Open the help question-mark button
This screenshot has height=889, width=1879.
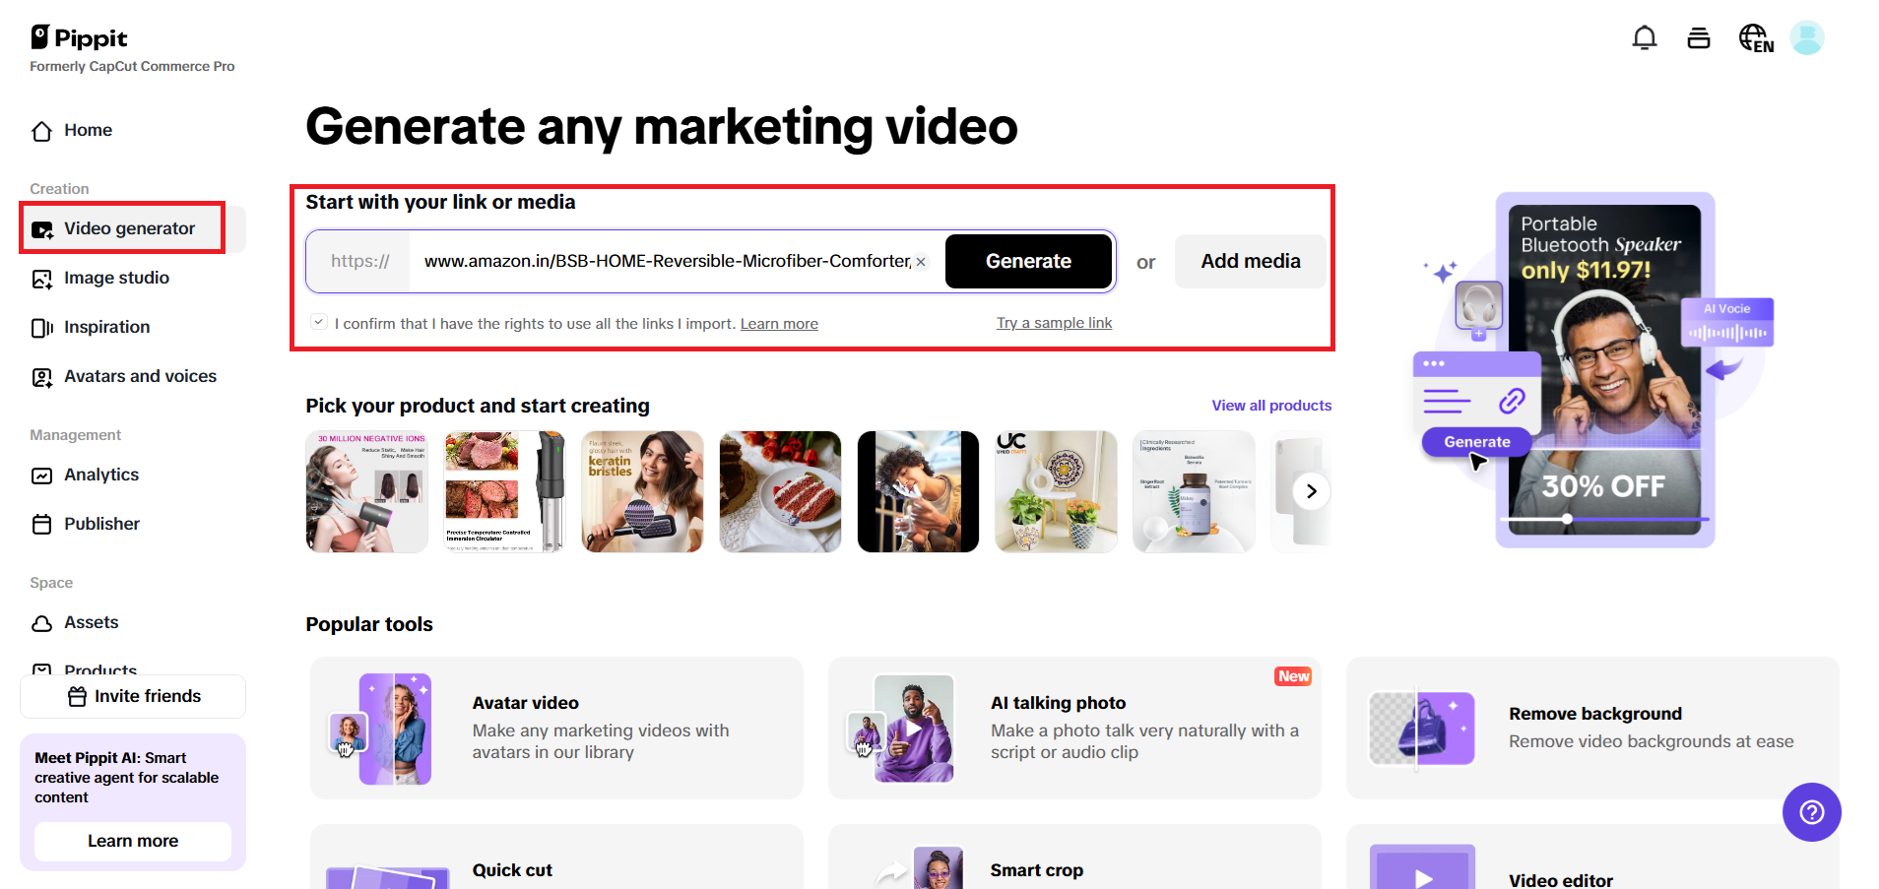click(1812, 812)
